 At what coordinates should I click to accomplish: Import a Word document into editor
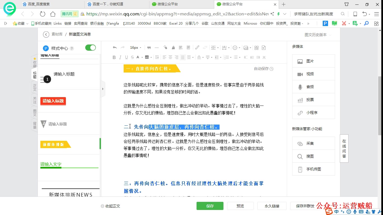pos(264,48)
